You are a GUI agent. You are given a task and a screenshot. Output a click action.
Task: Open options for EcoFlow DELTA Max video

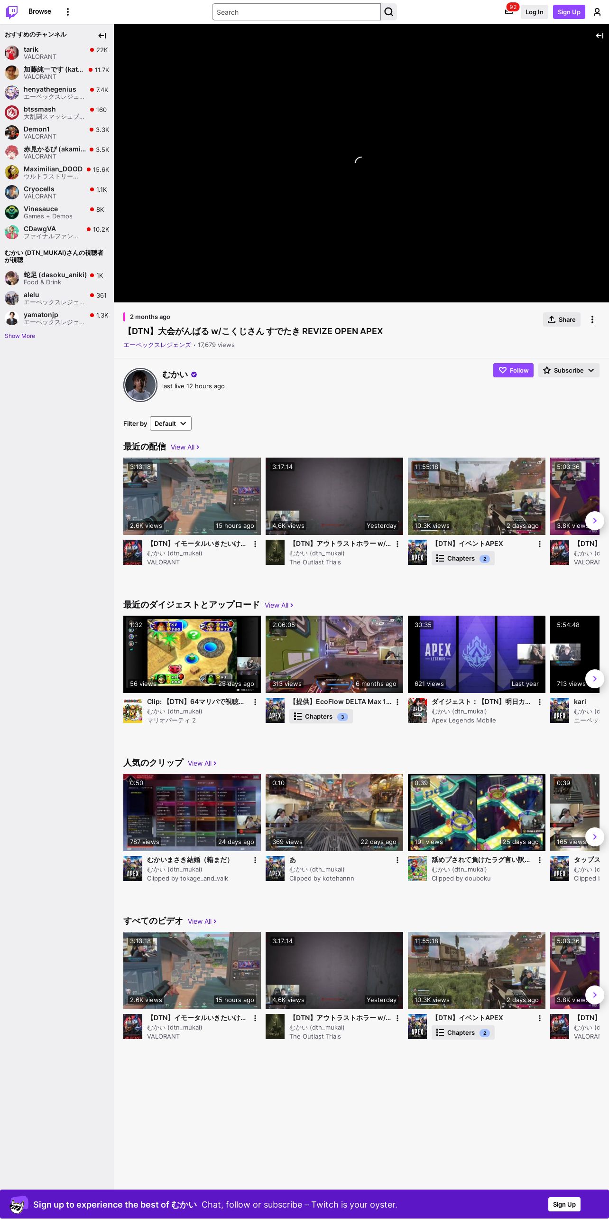(x=397, y=702)
